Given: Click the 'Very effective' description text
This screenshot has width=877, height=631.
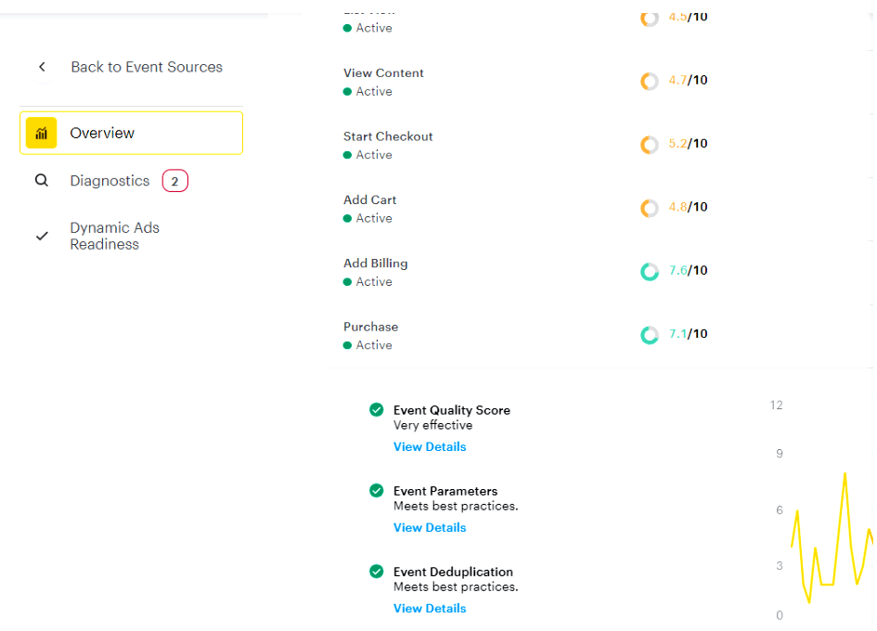Looking at the screenshot, I should tap(432, 425).
